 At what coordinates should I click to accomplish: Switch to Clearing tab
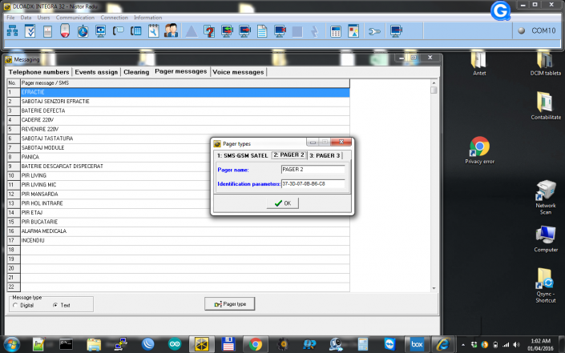[136, 72]
